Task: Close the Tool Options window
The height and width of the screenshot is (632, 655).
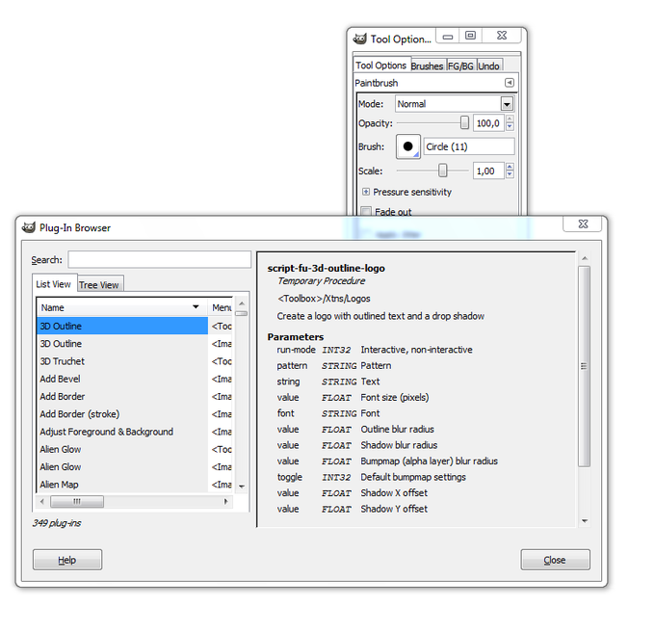Action: (x=502, y=36)
